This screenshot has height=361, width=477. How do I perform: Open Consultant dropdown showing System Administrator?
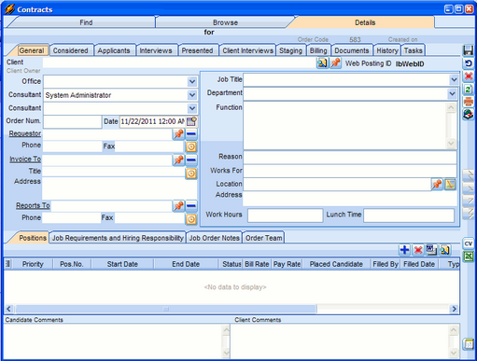pyautogui.click(x=192, y=95)
